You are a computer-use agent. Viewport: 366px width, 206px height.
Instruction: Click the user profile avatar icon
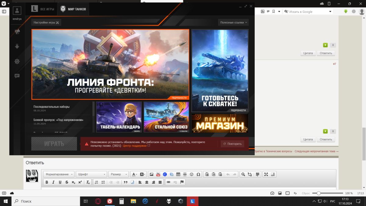point(17,11)
